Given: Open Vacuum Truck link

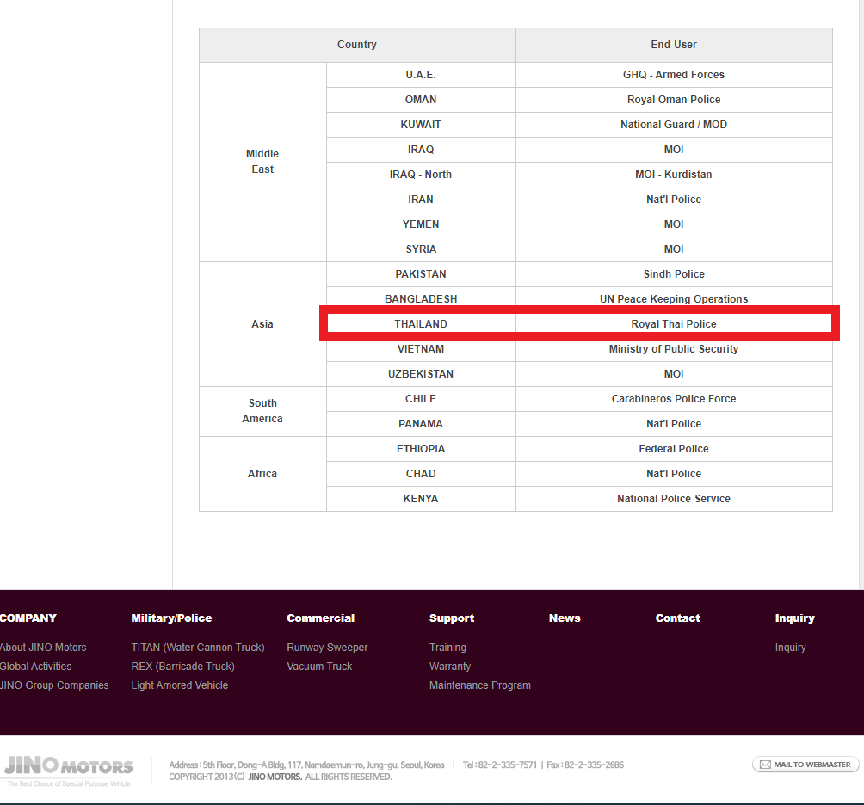Looking at the screenshot, I should click(x=319, y=667).
